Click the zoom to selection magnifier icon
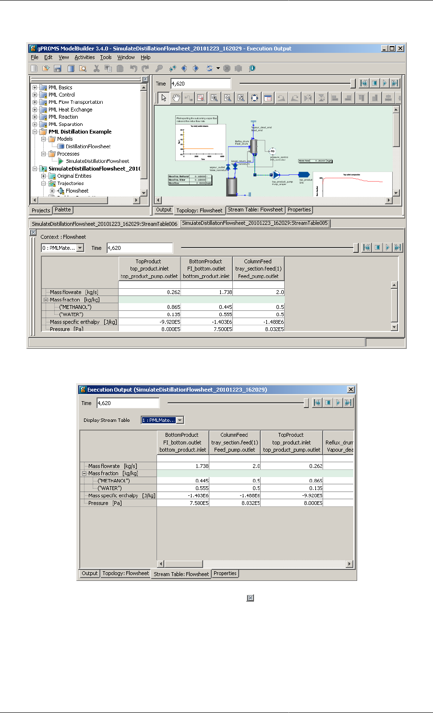433x713 pixels. pos(241,98)
